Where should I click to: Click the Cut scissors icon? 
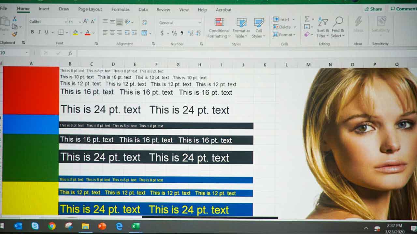15,19
